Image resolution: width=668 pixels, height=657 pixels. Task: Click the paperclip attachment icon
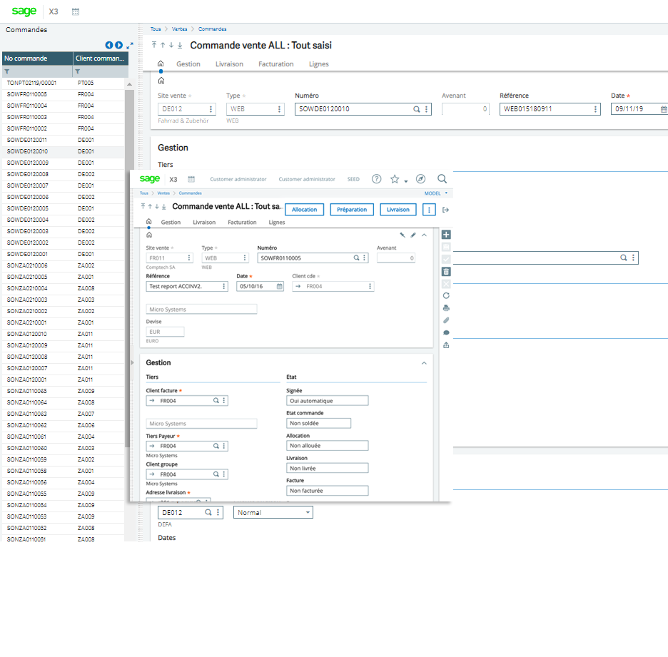(x=446, y=320)
